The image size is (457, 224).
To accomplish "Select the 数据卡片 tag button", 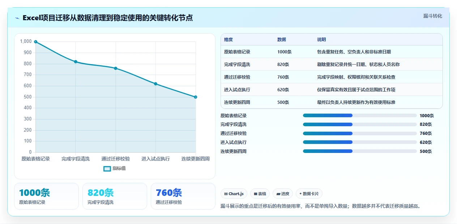I will coord(309,194).
